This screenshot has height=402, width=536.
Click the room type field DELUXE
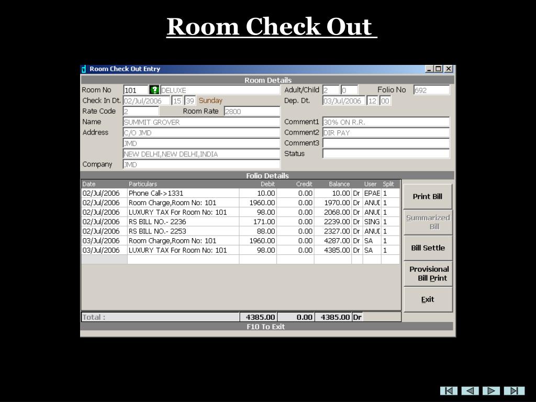coord(220,90)
